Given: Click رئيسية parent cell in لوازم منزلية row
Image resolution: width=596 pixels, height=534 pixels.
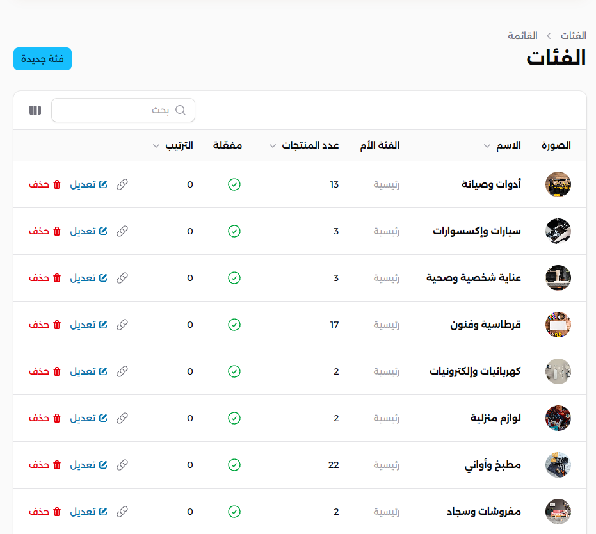Looking at the screenshot, I should coord(387,418).
